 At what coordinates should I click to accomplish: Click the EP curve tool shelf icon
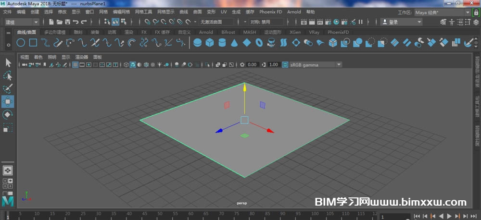pyautogui.click(x=45, y=43)
